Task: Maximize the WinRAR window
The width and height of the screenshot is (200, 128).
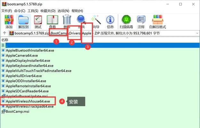Action: pyautogui.click(x=180, y=4)
